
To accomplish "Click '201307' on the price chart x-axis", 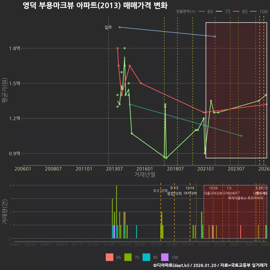I will pos(114,169).
